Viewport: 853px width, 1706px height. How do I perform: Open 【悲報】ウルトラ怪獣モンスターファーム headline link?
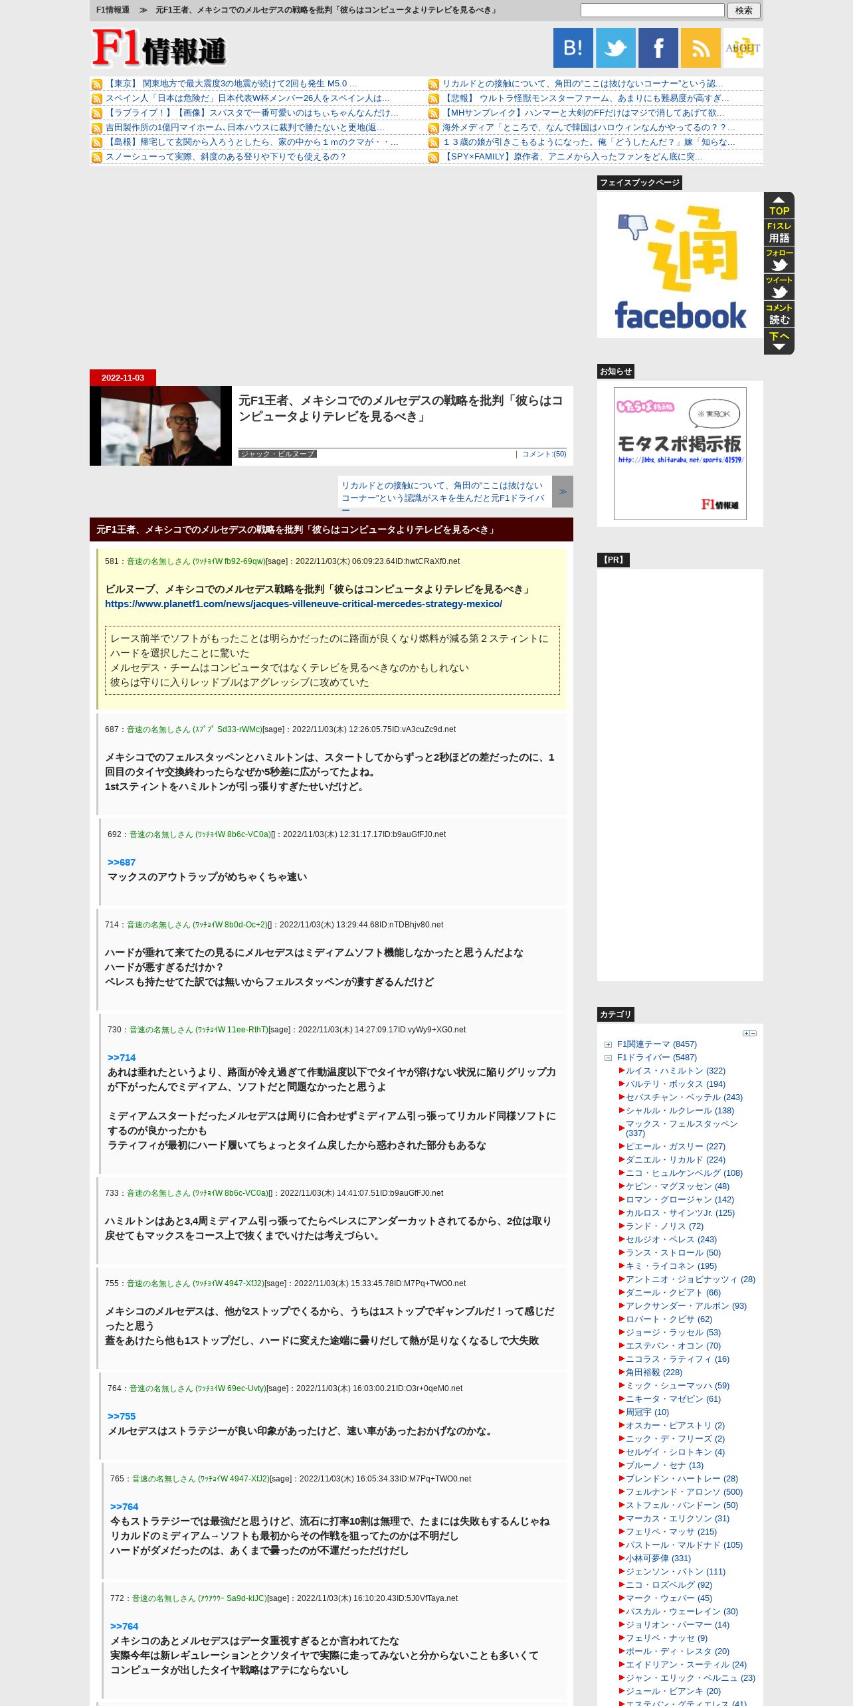tap(586, 98)
